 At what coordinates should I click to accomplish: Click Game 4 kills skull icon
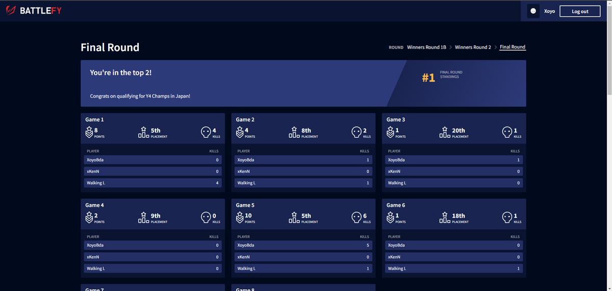point(206,218)
